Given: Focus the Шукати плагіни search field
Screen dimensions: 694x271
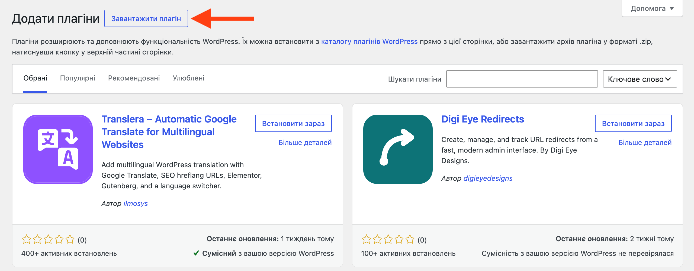Looking at the screenshot, I should point(522,79).
